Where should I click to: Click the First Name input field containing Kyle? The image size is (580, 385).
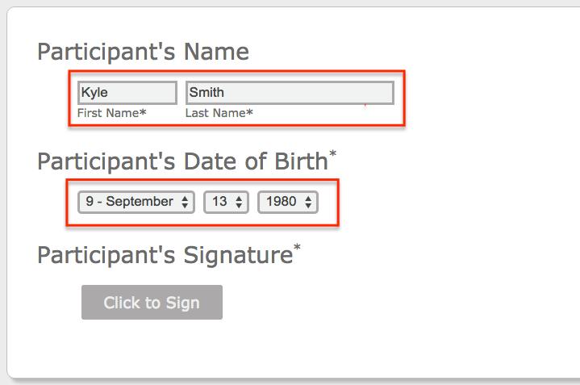tap(127, 93)
